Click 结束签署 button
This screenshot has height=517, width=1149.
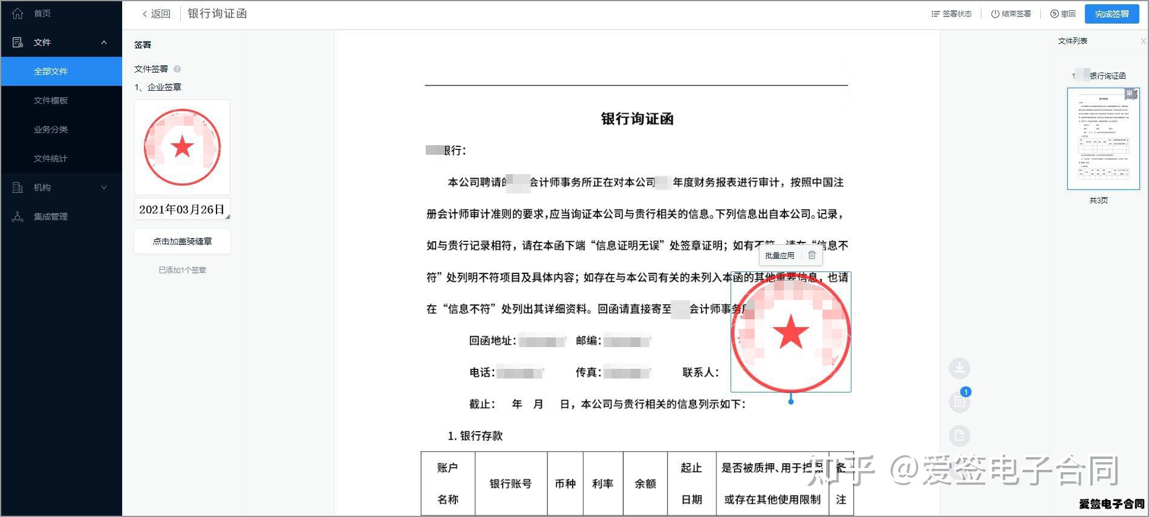[x=1011, y=13]
